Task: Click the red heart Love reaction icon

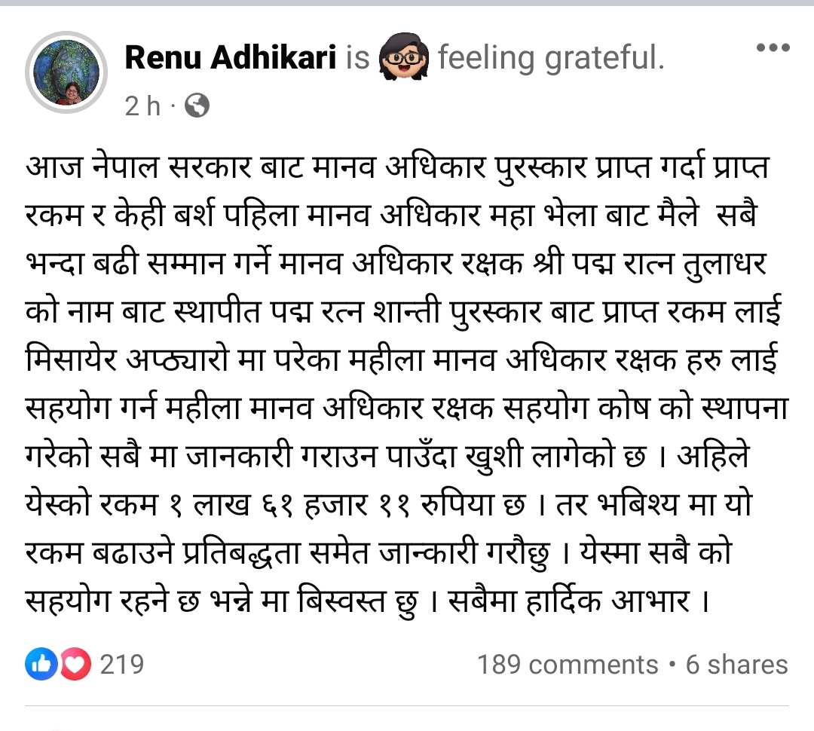Action: pyautogui.click(x=75, y=663)
